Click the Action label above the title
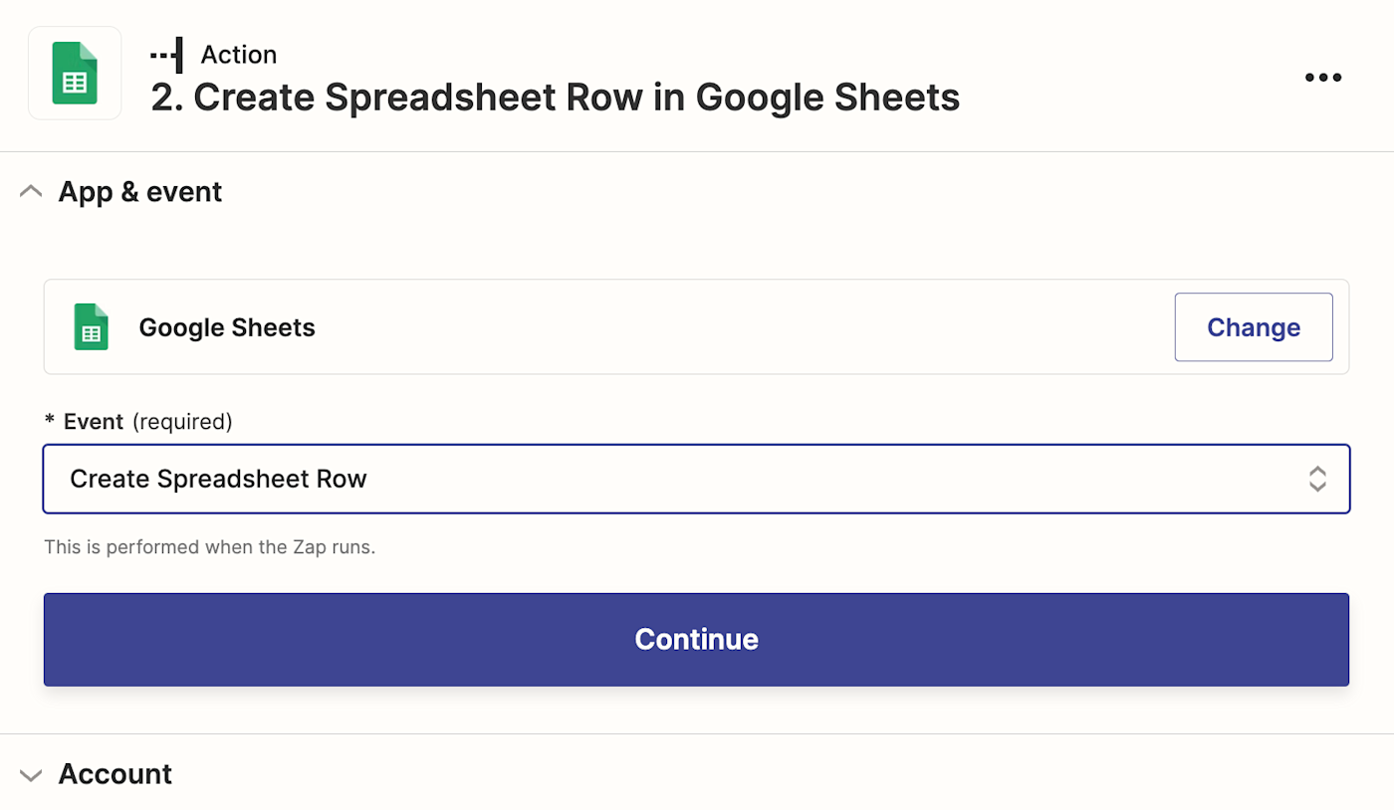1394x810 pixels. 239,55
